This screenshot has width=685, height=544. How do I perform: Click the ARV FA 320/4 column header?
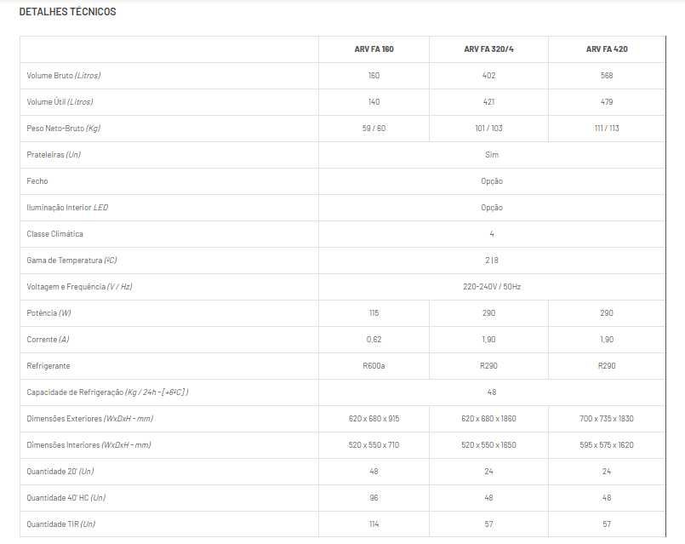[488, 49]
